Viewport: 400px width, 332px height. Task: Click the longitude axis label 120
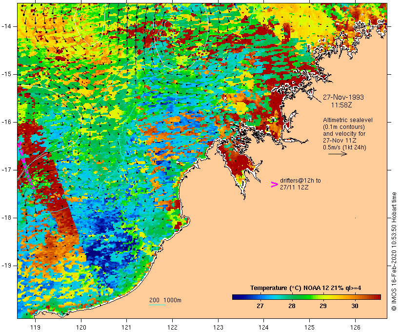coord(81,327)
